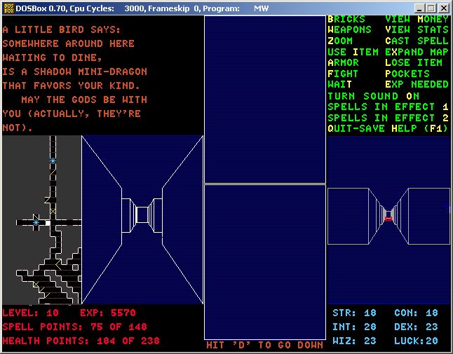This screenshot has height=354, width=453.
Task: Click the DOSBox title bar icon
Action: (x=8, y=8)
